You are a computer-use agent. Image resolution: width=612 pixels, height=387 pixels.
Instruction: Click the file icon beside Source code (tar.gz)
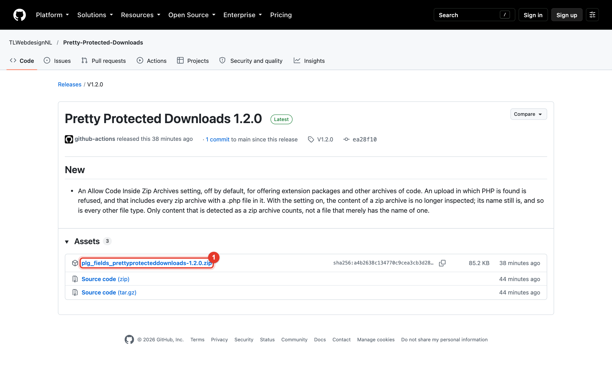pyautogui.click(x=75, y=292)
